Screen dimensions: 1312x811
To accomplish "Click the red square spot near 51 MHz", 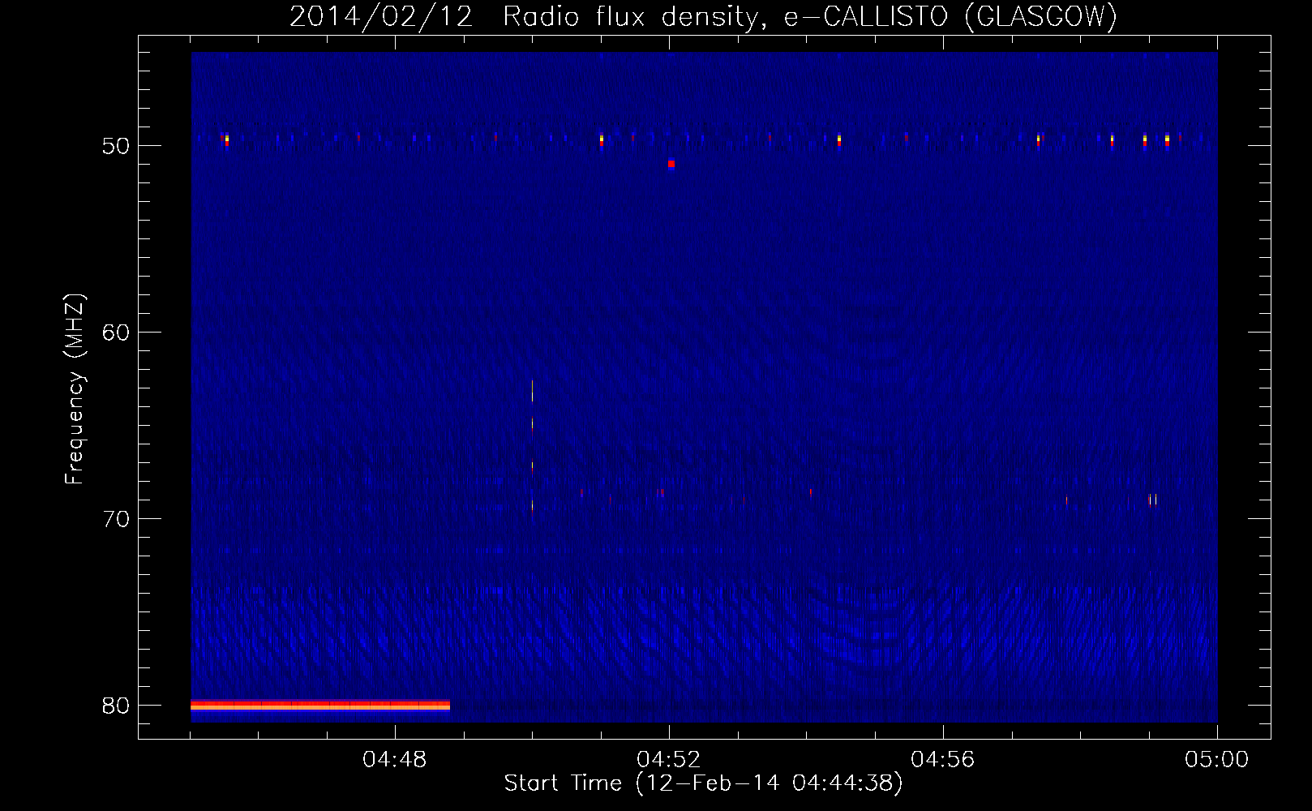I will (671, 164).
